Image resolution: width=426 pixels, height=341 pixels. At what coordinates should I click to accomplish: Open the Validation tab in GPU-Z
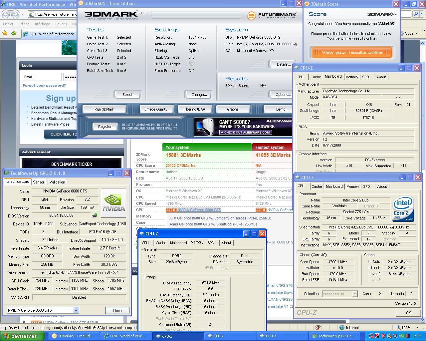click(x=57, y=182)
